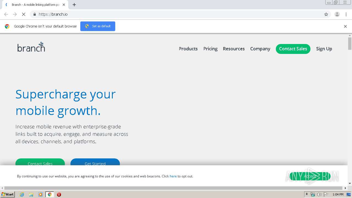Viewport: 352px width, 198px height.
Task: View site security lock info
Action: tap(34, 14)
